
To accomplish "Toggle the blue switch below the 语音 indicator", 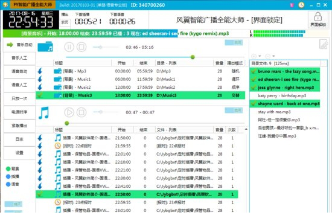I will (13, 204).
